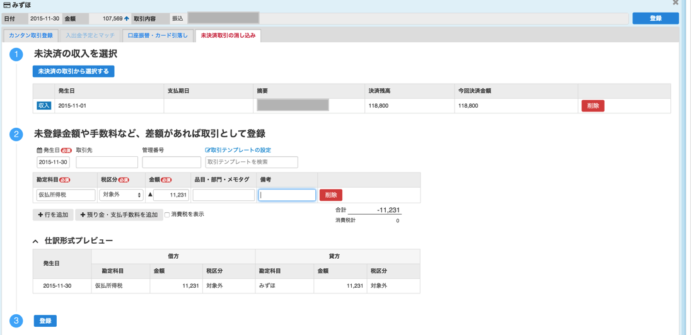Click the header date 2015-11-30

[45, 18]
